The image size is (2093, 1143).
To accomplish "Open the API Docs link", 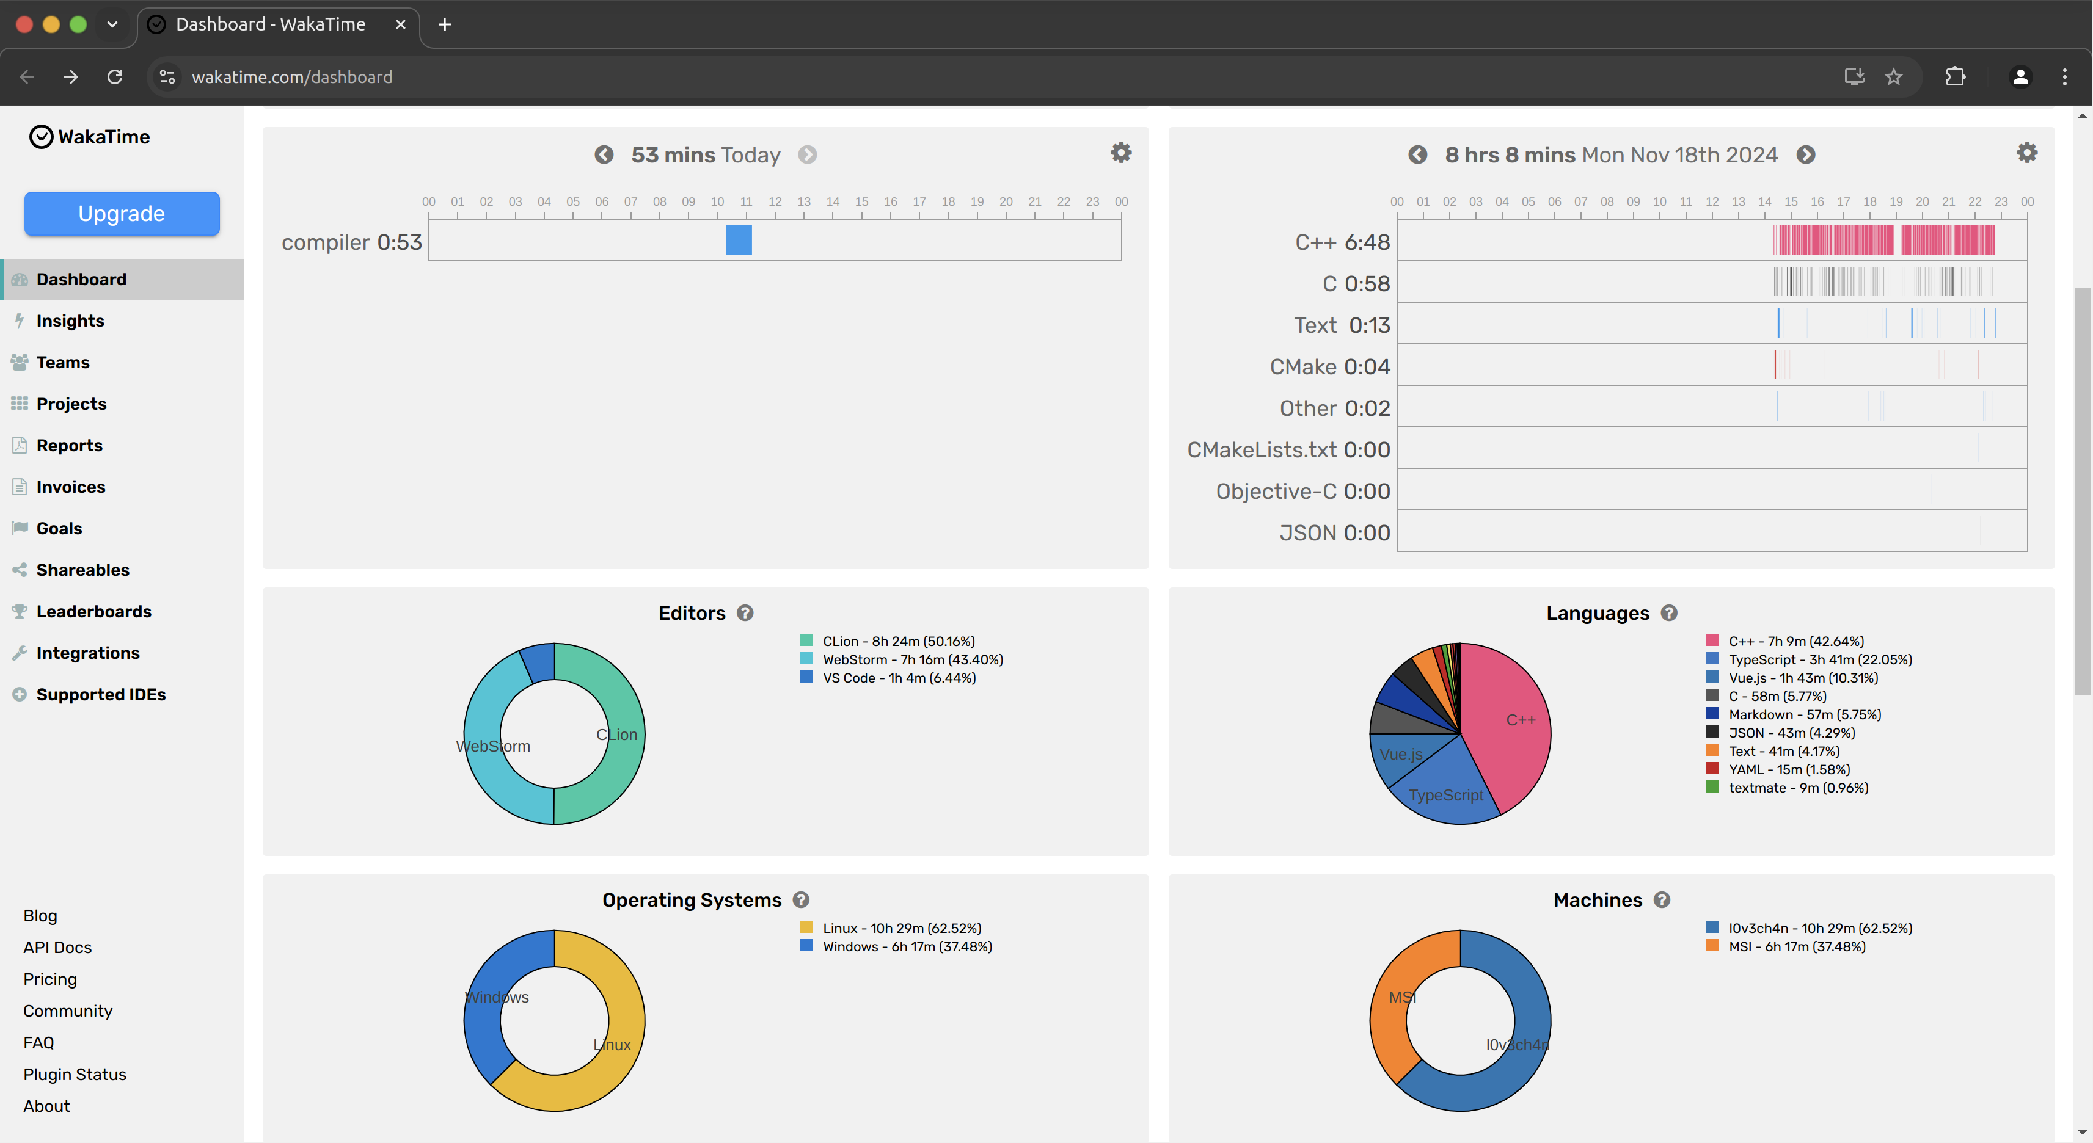I will pos(57,948).
